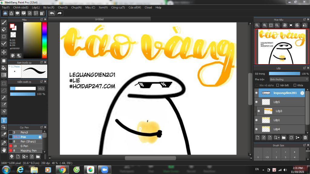Hide the Lớp1 layer
The image size is (310, 174).
(256, 120)
